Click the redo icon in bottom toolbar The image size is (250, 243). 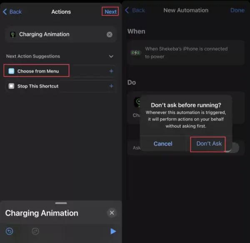point(35,231)
